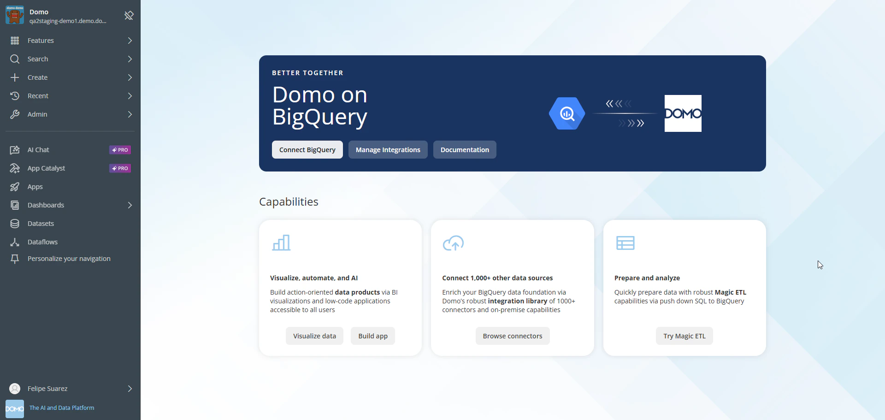This screenshot has height=420, width=885.
Task: Click the App Catalyst icon
Action: click(15, 168)
